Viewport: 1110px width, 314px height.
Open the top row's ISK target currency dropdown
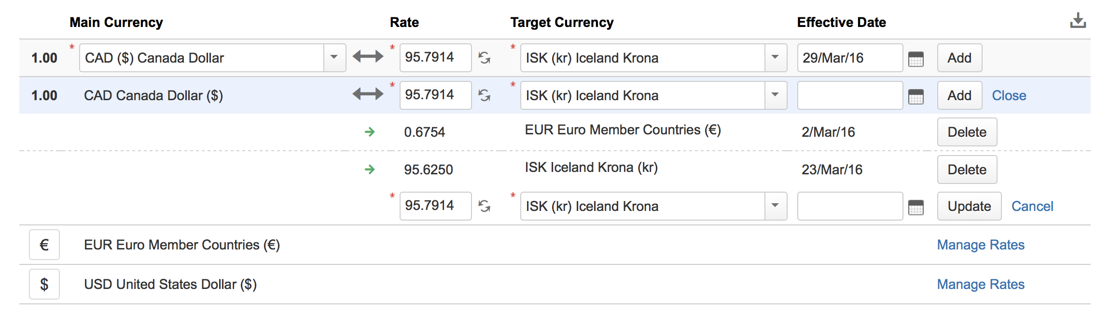(x=775, y=57)
